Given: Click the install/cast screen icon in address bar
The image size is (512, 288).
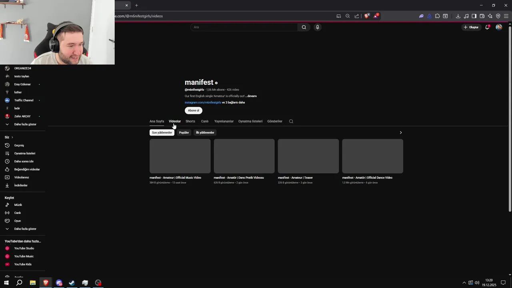Looking at the screenshot, I should (x=339, y=16).
